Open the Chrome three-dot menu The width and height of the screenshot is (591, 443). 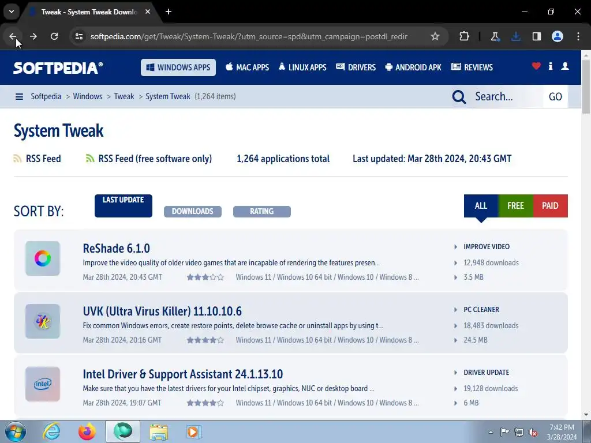(578, 36)
